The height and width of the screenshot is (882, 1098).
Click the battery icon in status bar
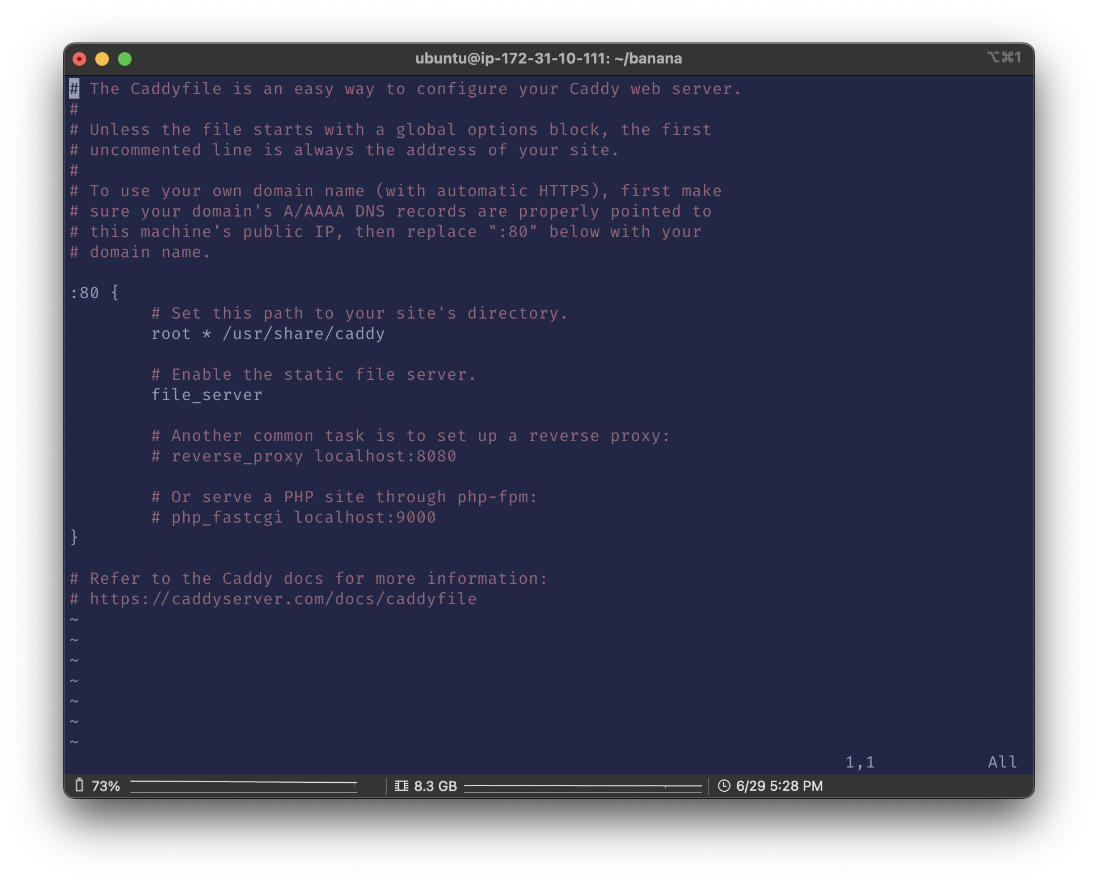tap(79, 785)
